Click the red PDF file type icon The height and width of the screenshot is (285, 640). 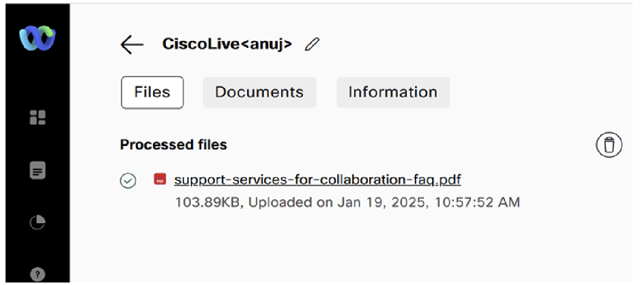point(160,179)
